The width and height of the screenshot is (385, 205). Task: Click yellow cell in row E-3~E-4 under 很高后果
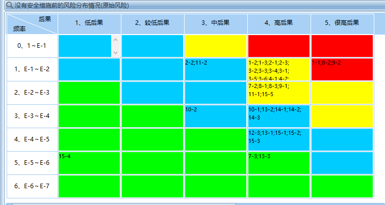[x=342, y=116]
